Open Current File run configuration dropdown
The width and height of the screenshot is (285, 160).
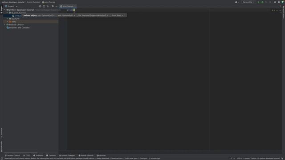pos(248,2)
